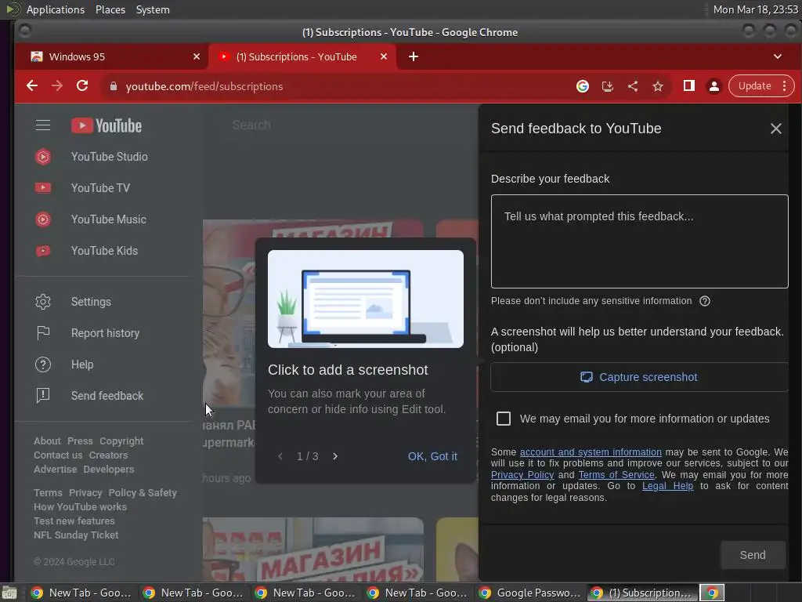This screenshot has height=602, width=802.
Task: View site info lock icon
Action: (114, 86)
